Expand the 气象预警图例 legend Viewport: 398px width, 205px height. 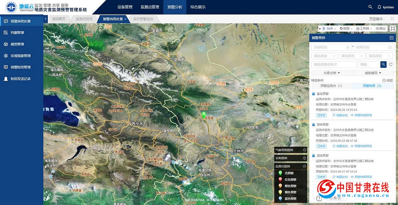[304, 150]
